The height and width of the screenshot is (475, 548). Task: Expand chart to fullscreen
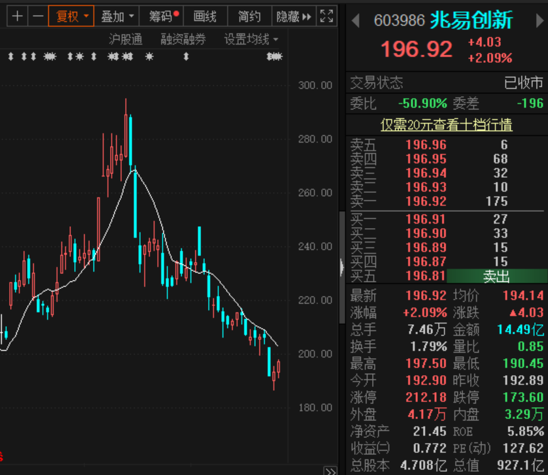tap(326, 16)
